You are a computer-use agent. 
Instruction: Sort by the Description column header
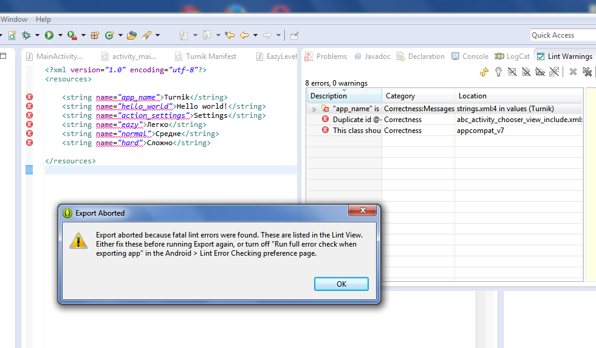pos(344,96)
